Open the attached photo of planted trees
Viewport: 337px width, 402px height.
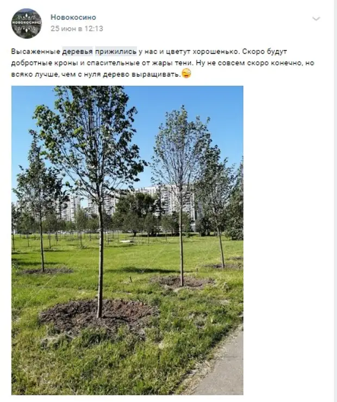pyautogui.click(x=127, y=240)
